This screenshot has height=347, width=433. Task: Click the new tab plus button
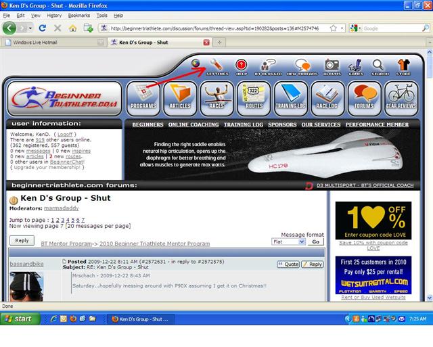pyautogui.click(x=219, y=42)
